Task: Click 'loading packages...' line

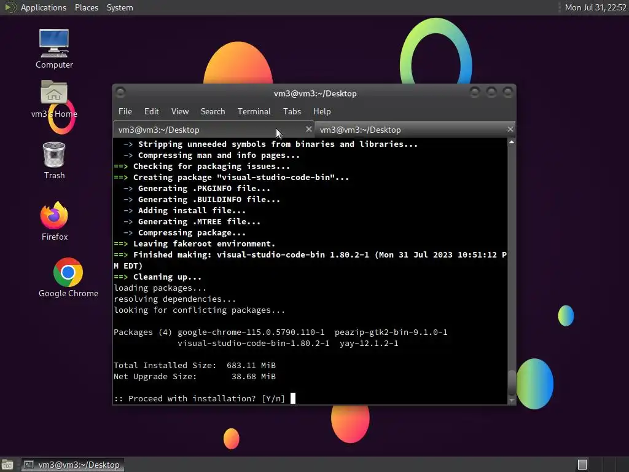Action: coord(160,288)
